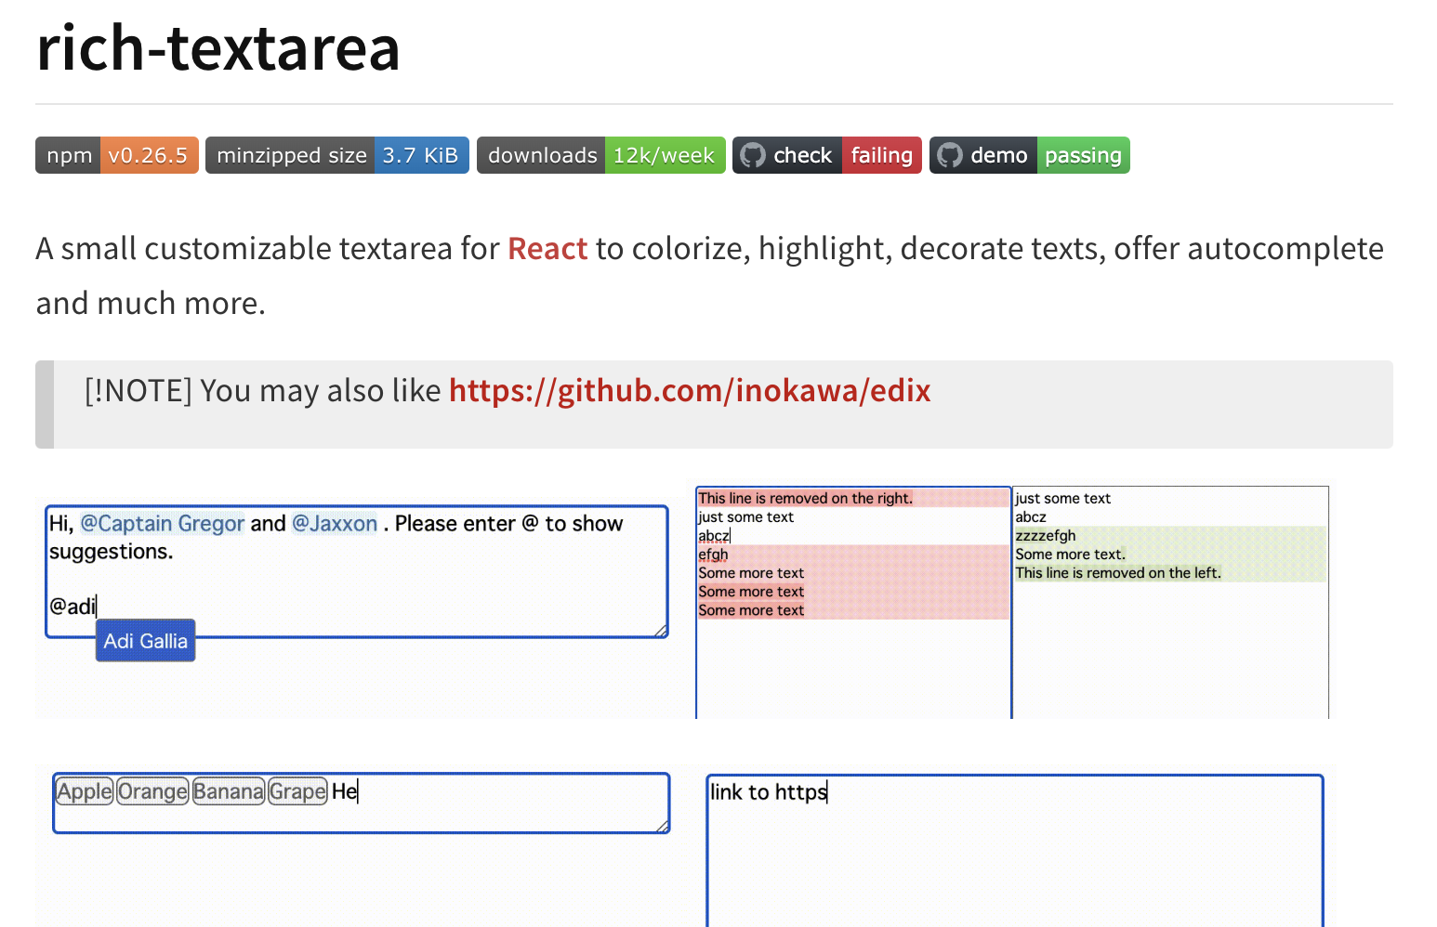
Task: Click the GitHub icon in the check badge
Action: tap(753, 155)
